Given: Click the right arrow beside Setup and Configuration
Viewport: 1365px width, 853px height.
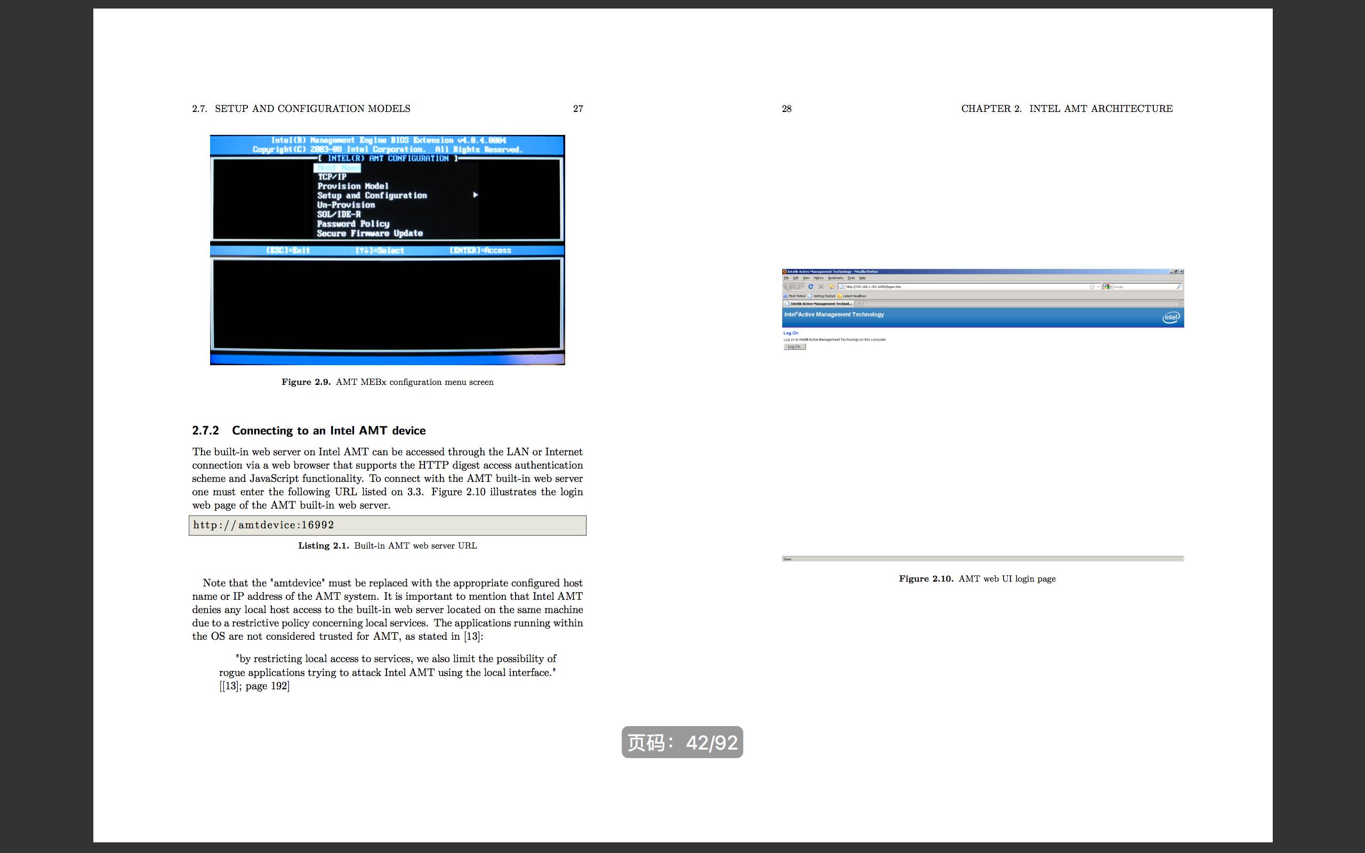Looking at the screenshot, I should pos(476,195).
